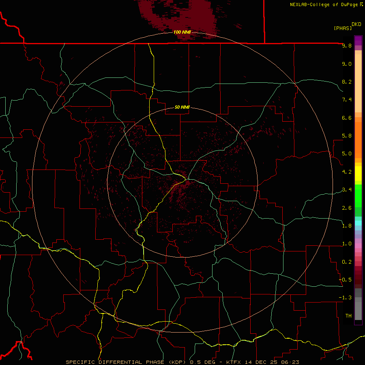Screen dimensions: 365x365
Task: Click the 7.4 scale value
Action: pos(347,100)
